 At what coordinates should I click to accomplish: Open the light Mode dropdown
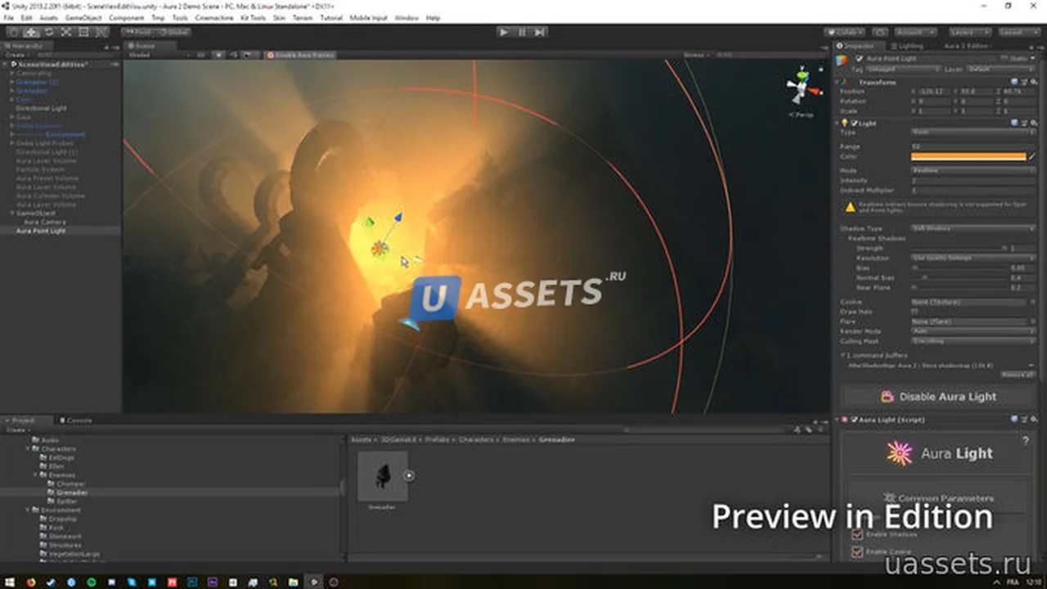click(x=973, y=170)
